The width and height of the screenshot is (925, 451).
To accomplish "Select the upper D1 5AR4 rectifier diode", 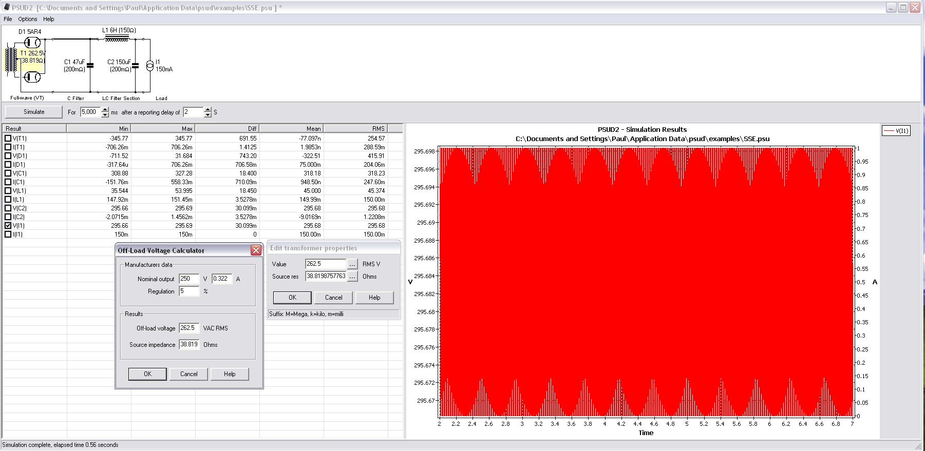I will tap(32, 43).
